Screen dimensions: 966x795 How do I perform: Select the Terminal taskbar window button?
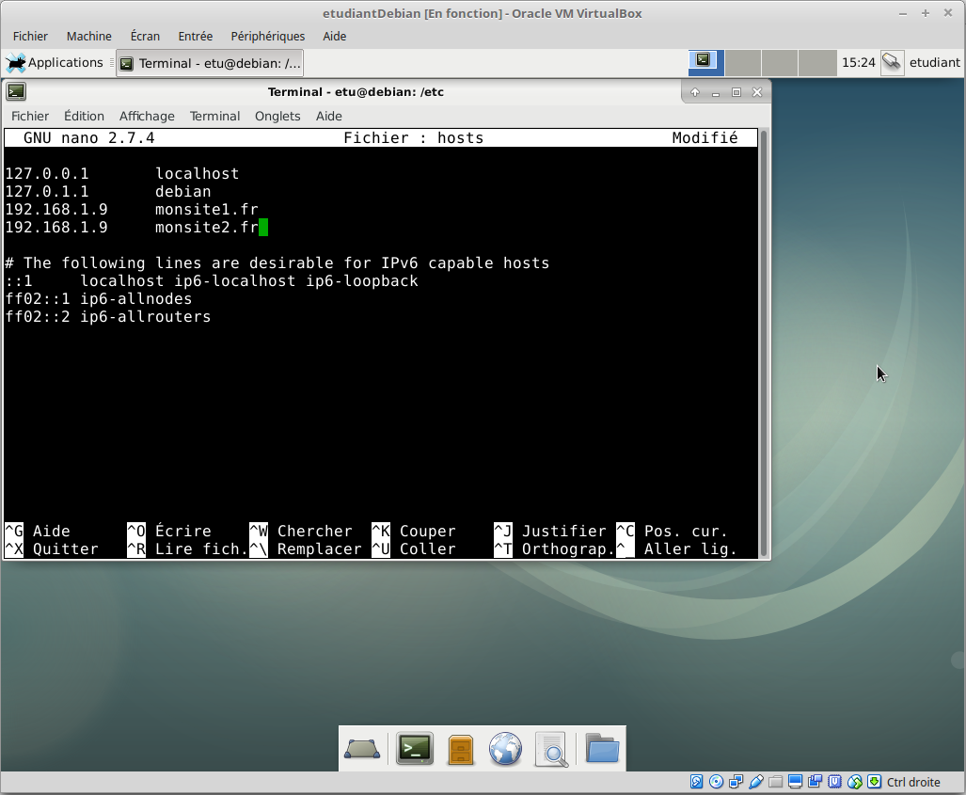click(210, 63)
